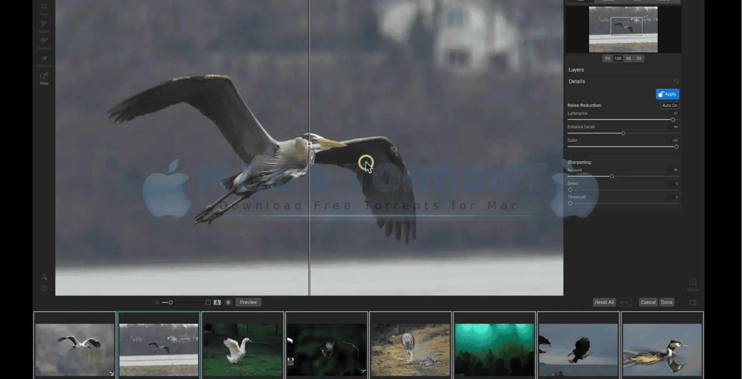Select the flying white stork thumbnail
The image size is (742, 379).
75,350
